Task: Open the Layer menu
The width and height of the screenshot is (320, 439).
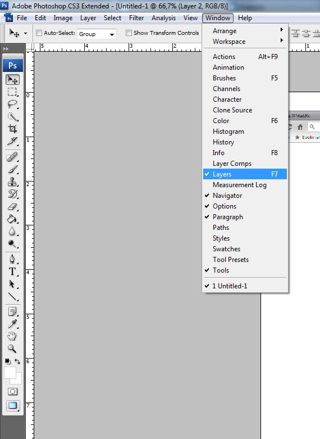Action: click(88, 18)
